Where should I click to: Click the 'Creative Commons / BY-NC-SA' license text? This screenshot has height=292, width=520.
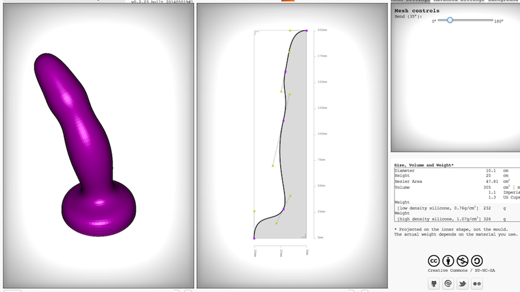click(x=461, y=271)
